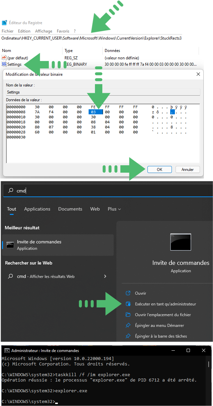Click the 08 byte in row 00000018

[x=93, y=122]
